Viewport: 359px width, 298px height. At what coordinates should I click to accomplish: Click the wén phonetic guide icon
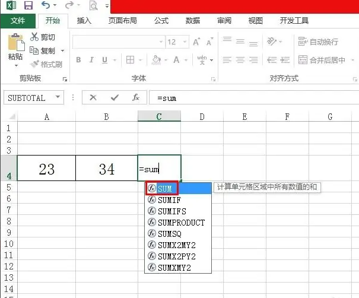(202, 60)
